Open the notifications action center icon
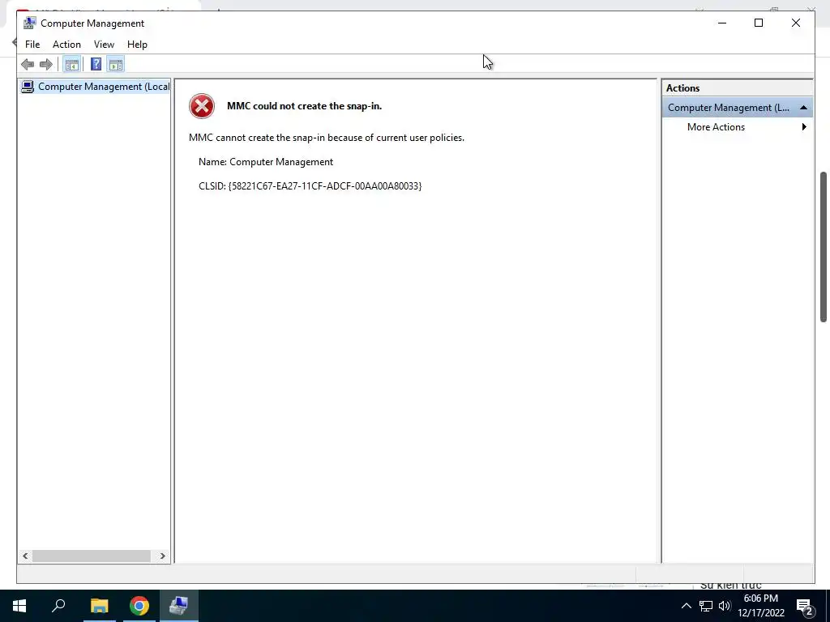This screenshot has height=622, width=830. [805, 607]
